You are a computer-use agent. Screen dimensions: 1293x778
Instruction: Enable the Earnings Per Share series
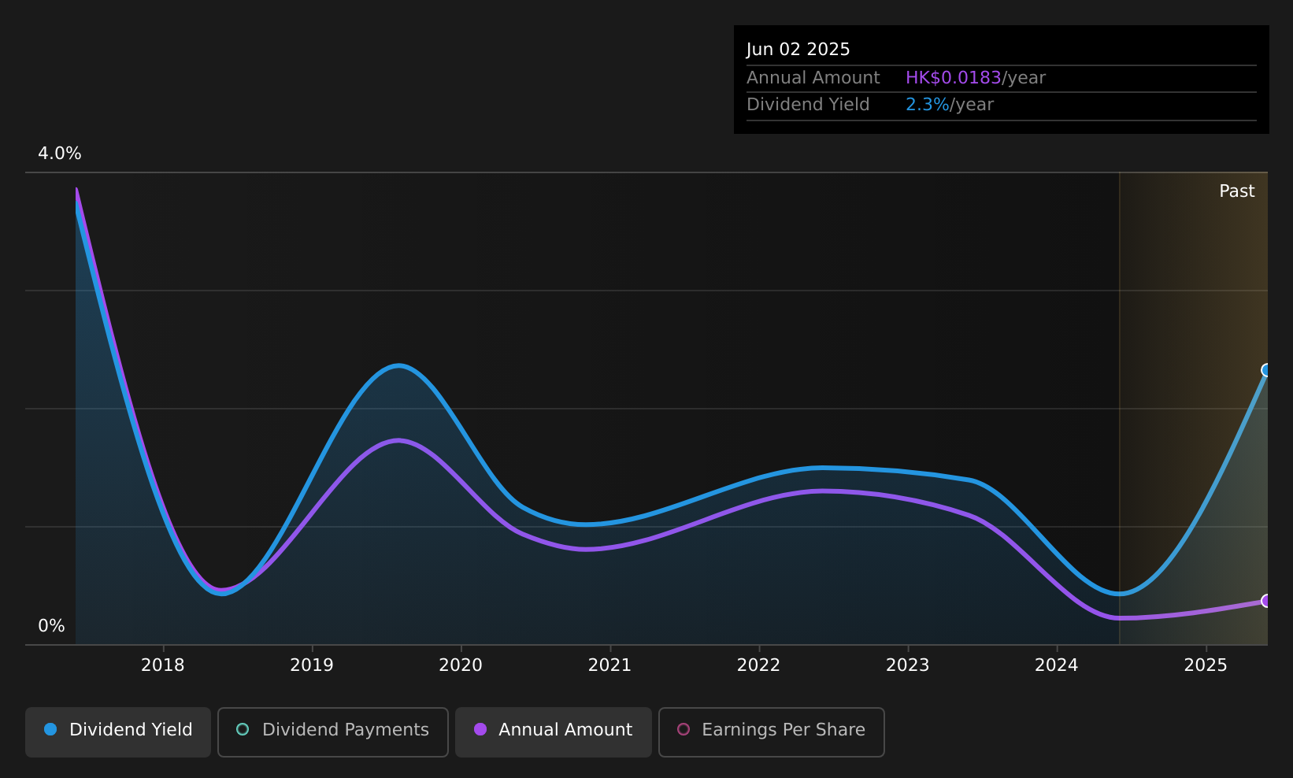tap(772, 732)
